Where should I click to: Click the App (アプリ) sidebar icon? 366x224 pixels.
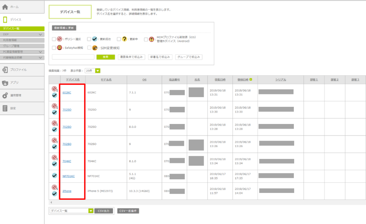[x=5, y=83]
